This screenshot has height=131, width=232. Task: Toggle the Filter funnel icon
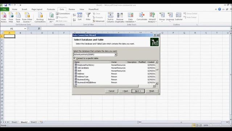tap(88, 17)
